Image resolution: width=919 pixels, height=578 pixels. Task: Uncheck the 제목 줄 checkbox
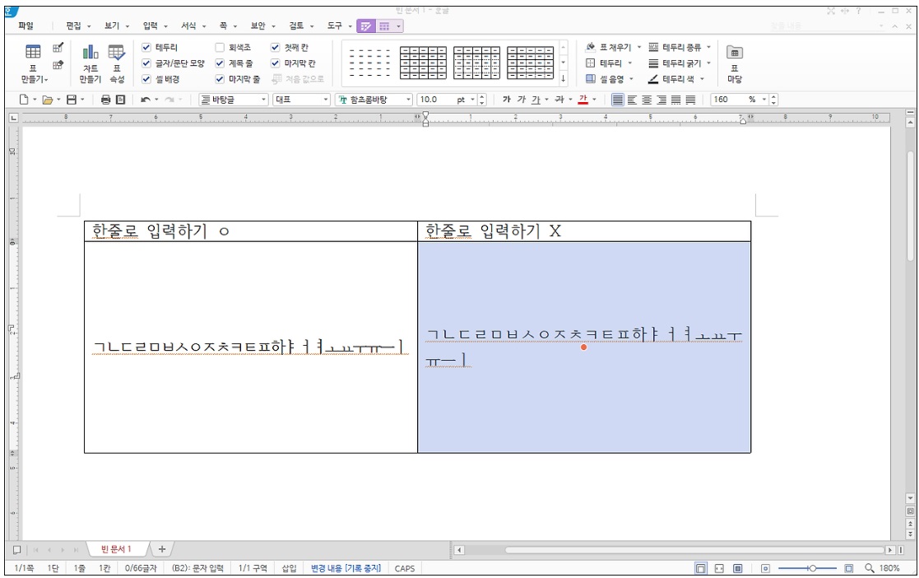[x=220, y=63]
